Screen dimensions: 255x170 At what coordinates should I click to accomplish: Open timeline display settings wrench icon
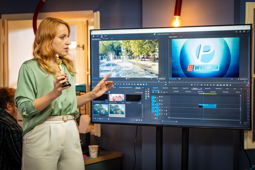pyautogui.click(x=163, y=93)
